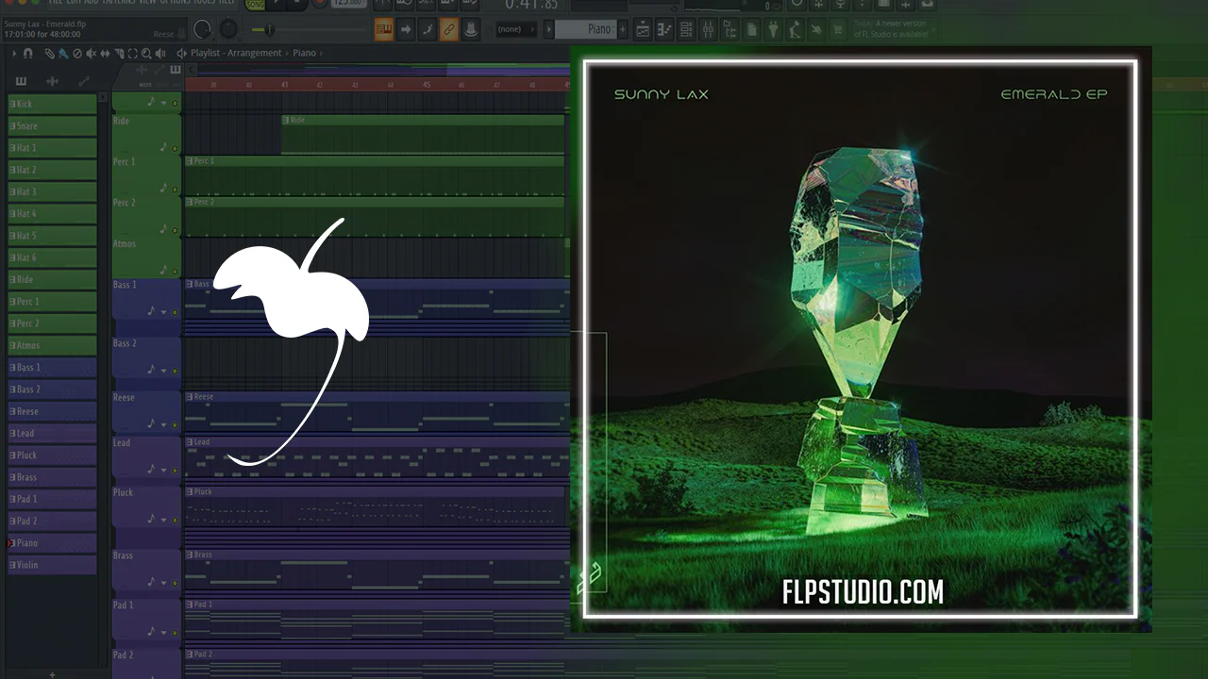Viewport: 1208px width, 679px height.
Task: Select the Reese channel in the picker
Action: point(53,411)
